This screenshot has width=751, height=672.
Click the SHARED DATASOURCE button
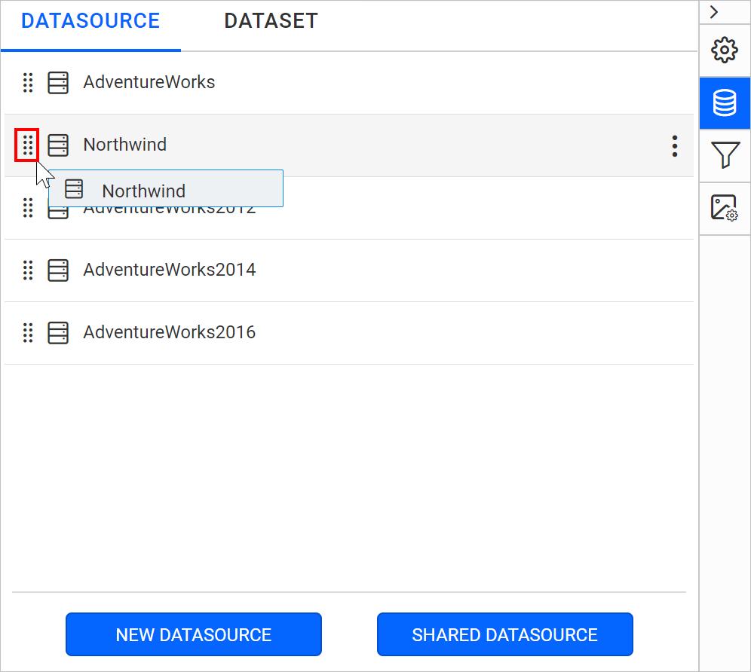pyautogui.click(x=504, y=634)
